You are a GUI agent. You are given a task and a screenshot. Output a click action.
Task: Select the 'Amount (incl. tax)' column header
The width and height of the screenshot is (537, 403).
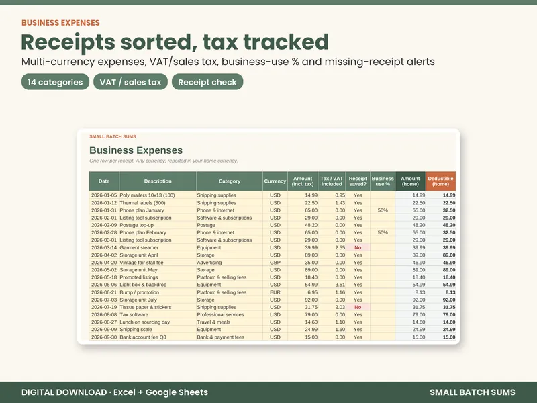(x=303, y=181)
